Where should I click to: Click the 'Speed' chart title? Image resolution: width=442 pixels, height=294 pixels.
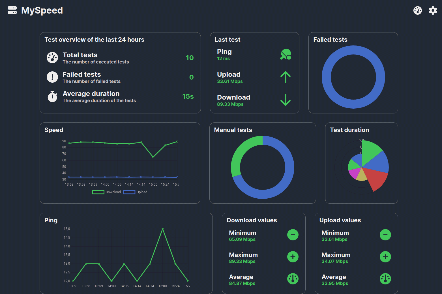coord(54,130)
